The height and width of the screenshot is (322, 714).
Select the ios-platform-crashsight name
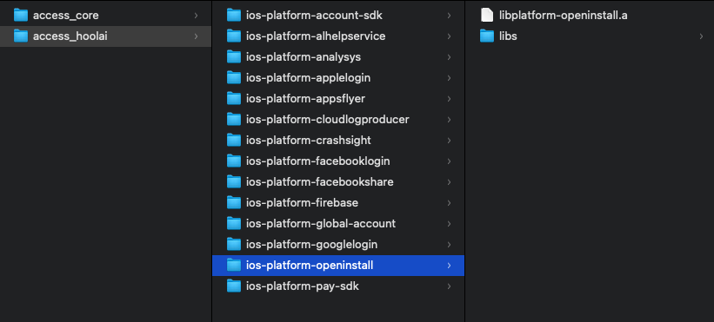[x=308, y=141]
